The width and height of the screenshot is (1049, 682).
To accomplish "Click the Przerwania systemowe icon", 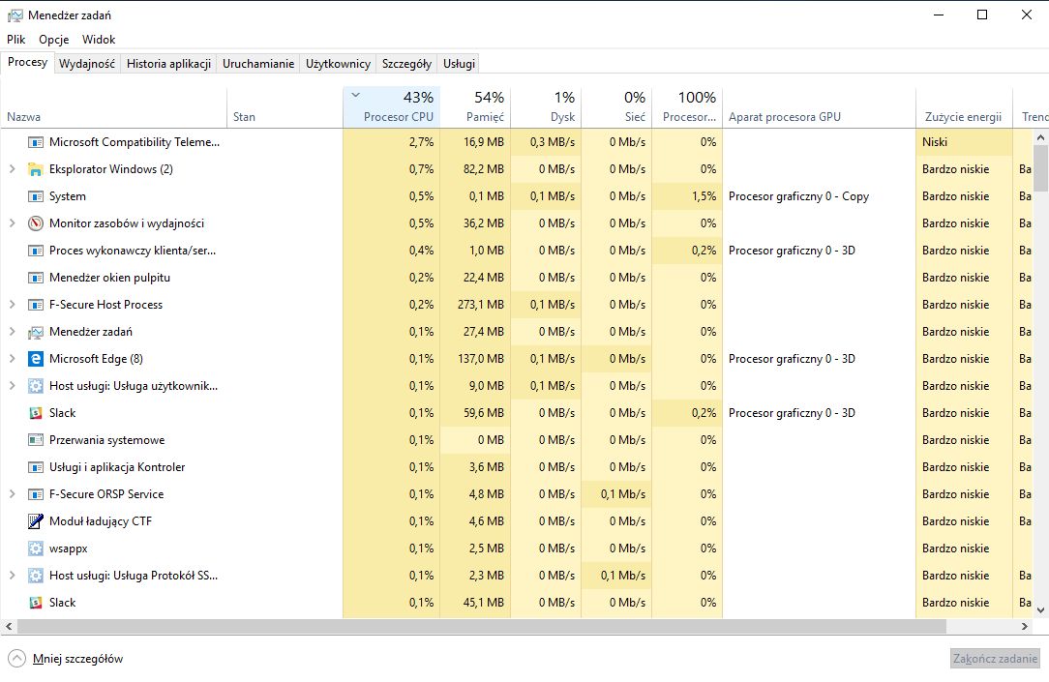I will tap(36, 440).
